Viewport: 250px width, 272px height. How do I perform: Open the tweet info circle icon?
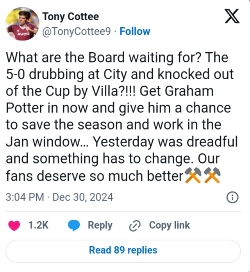point(232,197)
